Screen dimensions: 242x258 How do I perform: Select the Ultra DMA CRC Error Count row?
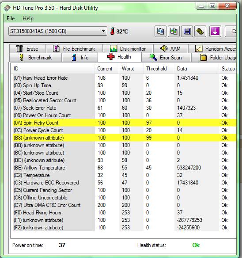point(125,205)
